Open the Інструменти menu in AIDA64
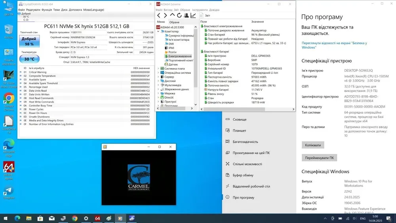Image resolution: width=396 pixels, height=223 pixels. [x=200, y=10]
